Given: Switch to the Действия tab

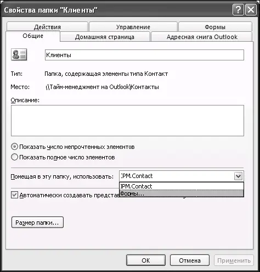Looking at the screenshot, I should [x=47, y=27].
